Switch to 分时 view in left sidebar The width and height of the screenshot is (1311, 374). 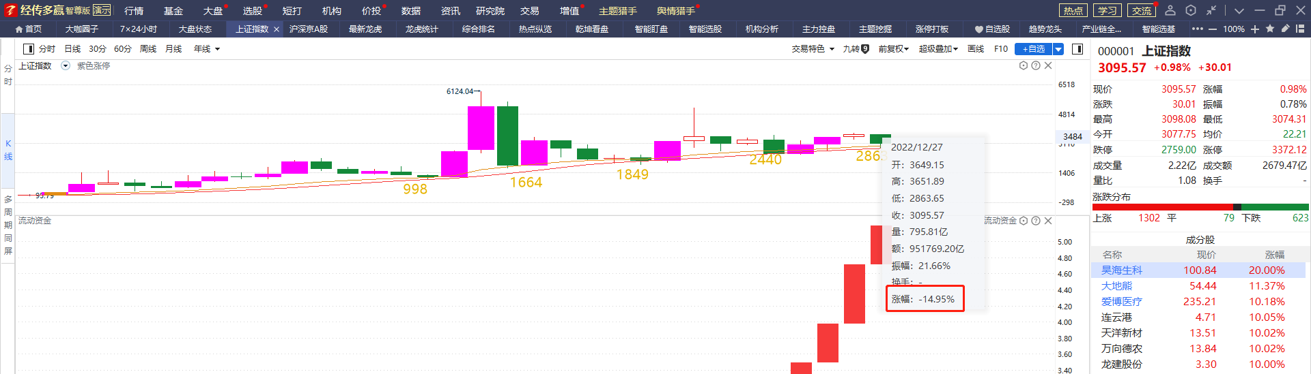(8, 75)
